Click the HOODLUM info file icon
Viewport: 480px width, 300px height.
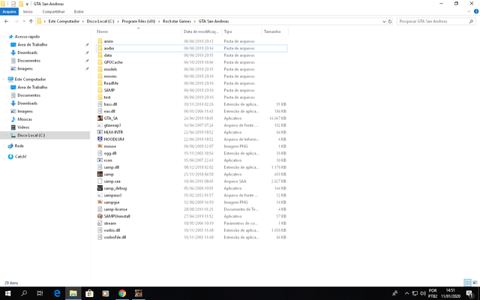pos(100,139)
